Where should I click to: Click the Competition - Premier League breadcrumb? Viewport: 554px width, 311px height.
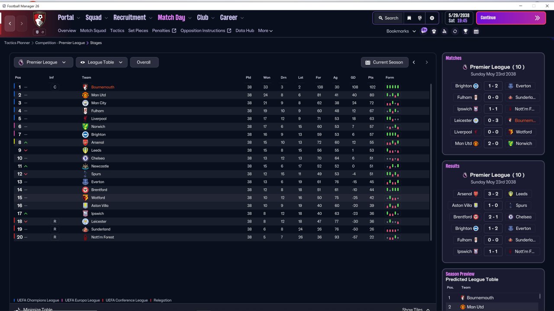61,43
